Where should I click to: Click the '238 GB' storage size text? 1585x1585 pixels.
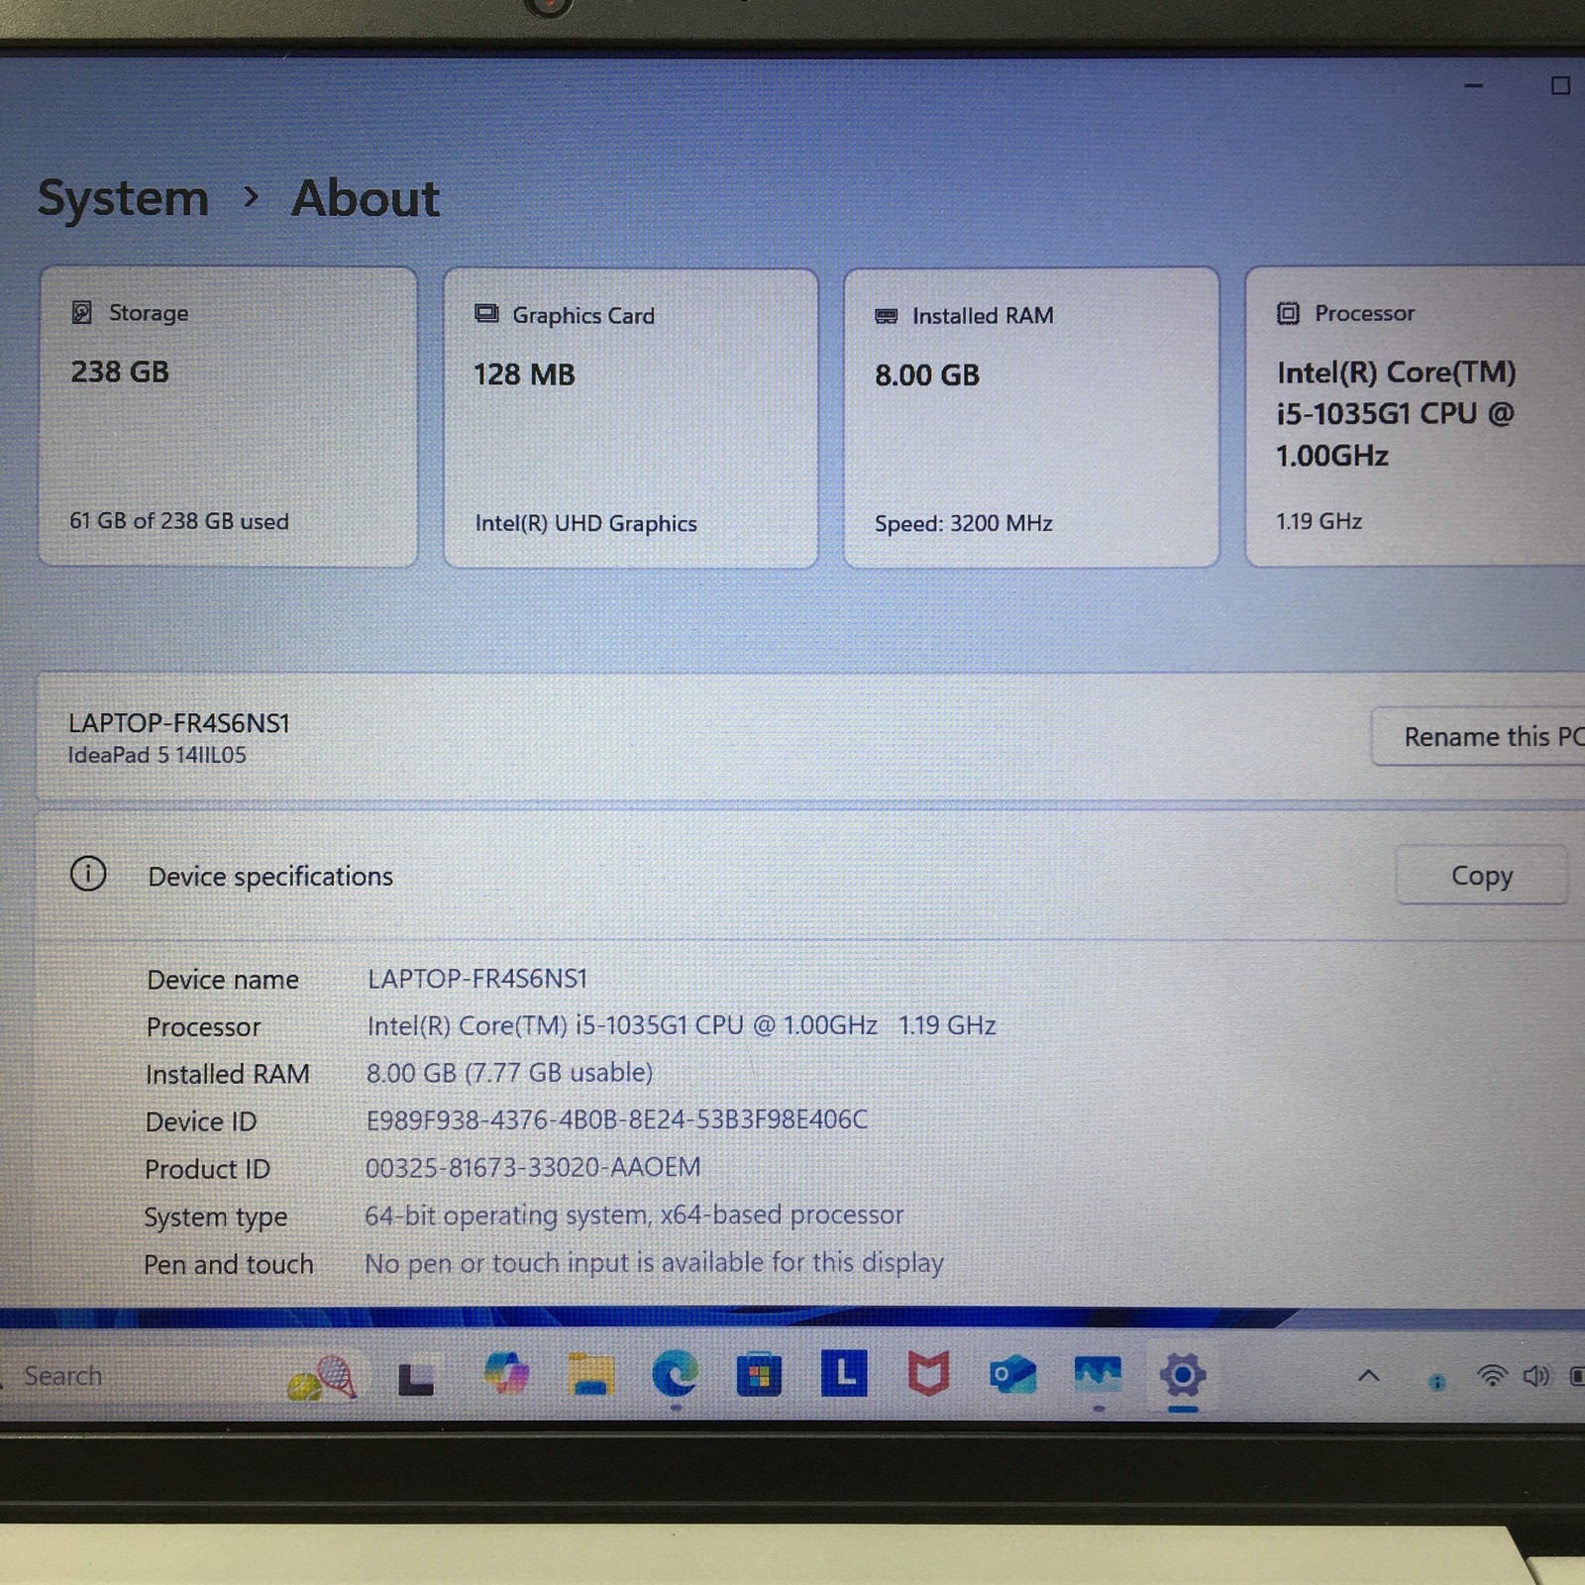click(x=120, y=371)
